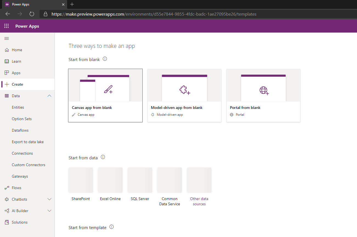The image size is (357, 237).
Task: Click the puzzle piece icon on Model-driven card
Action: pyautogui.click(x=185, y=90)
